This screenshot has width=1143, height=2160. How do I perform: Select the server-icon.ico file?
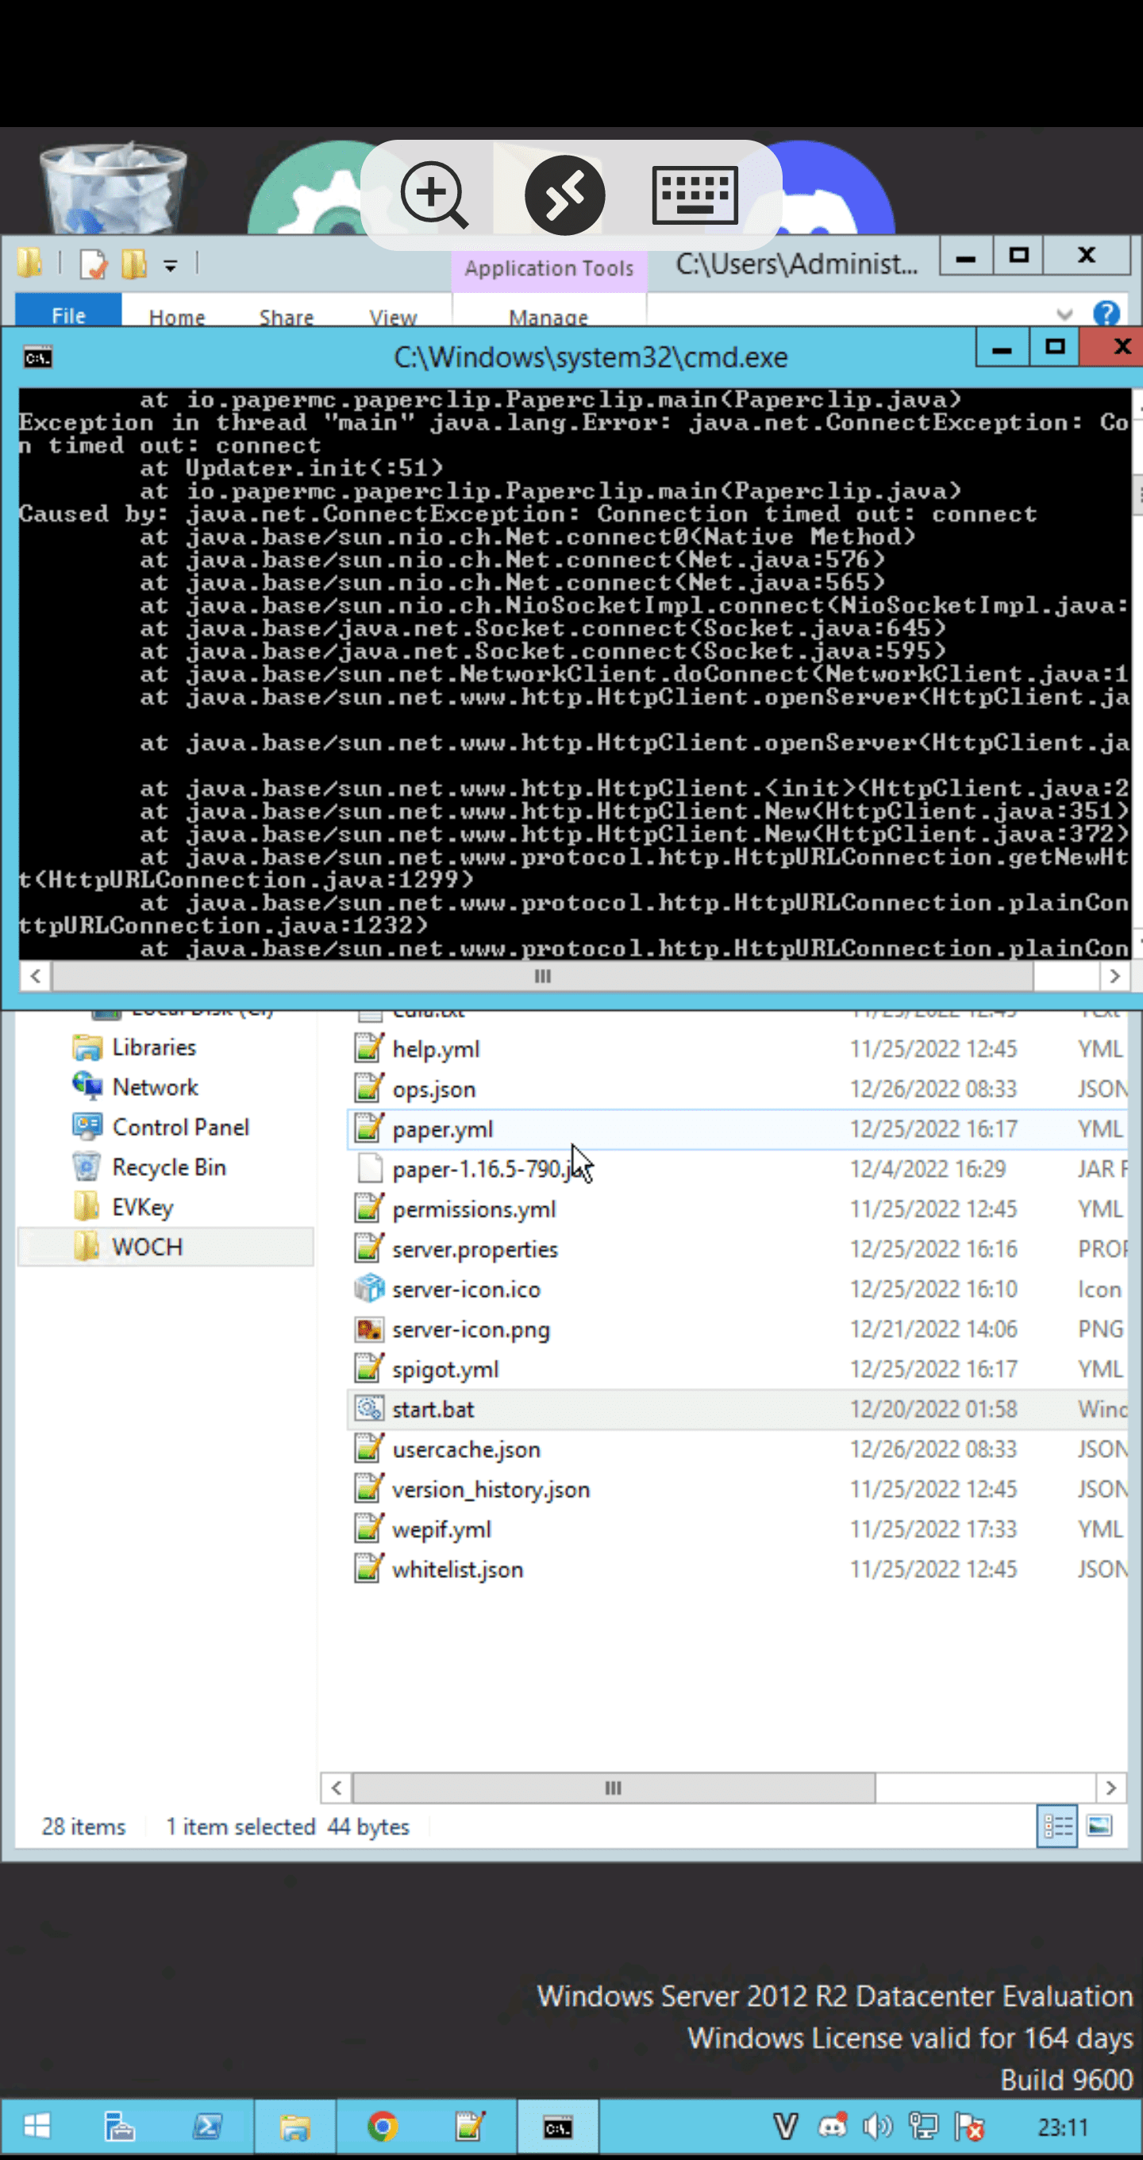click(x=466, y=1290)
